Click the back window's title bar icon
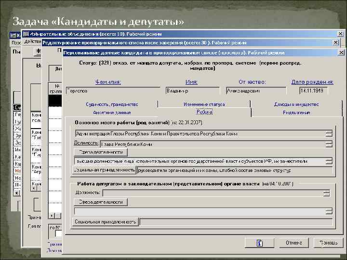 13,35
